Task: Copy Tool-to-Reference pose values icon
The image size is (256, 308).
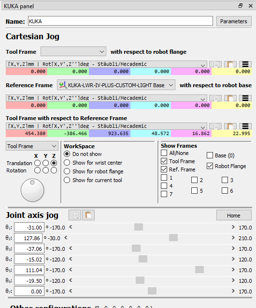Action: coord(215,126)
